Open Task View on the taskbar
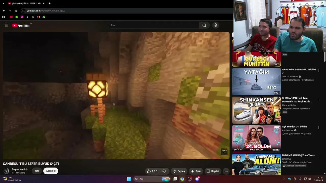326x183 pixels. coord(175,179)
